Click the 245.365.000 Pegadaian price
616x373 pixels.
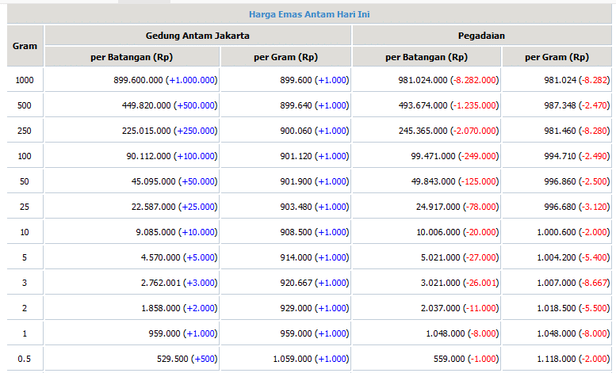[x=423, y=131]
